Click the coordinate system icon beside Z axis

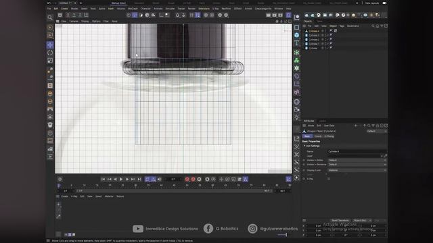coord(86,15)
